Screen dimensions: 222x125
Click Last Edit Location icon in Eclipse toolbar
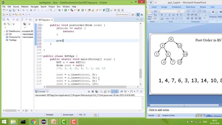tap(16, 15)
